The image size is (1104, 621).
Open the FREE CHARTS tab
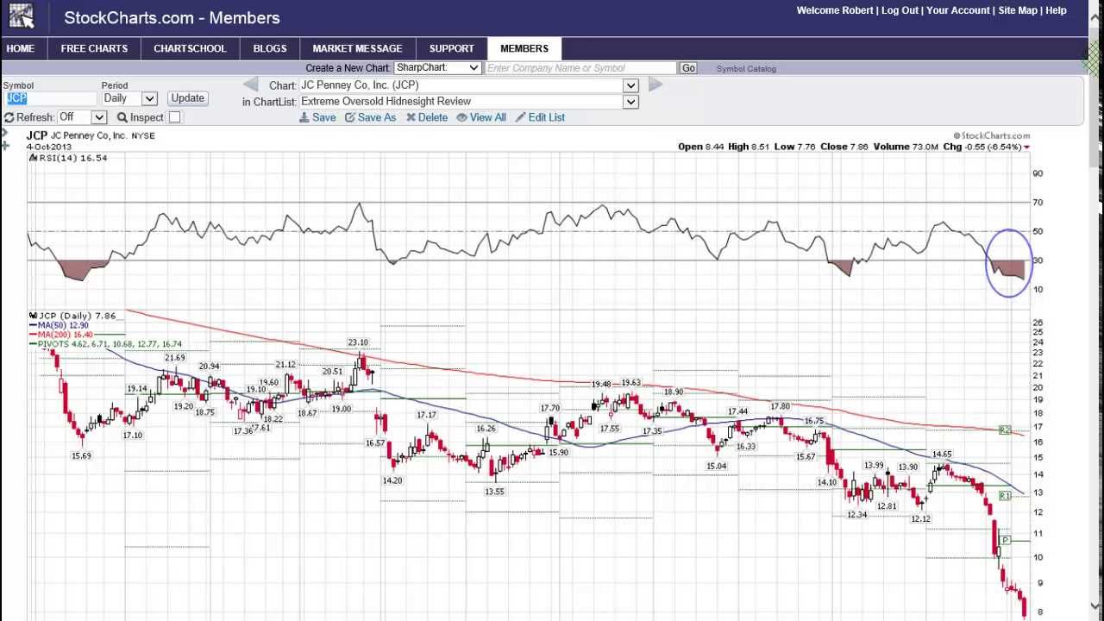pos(94,48)
